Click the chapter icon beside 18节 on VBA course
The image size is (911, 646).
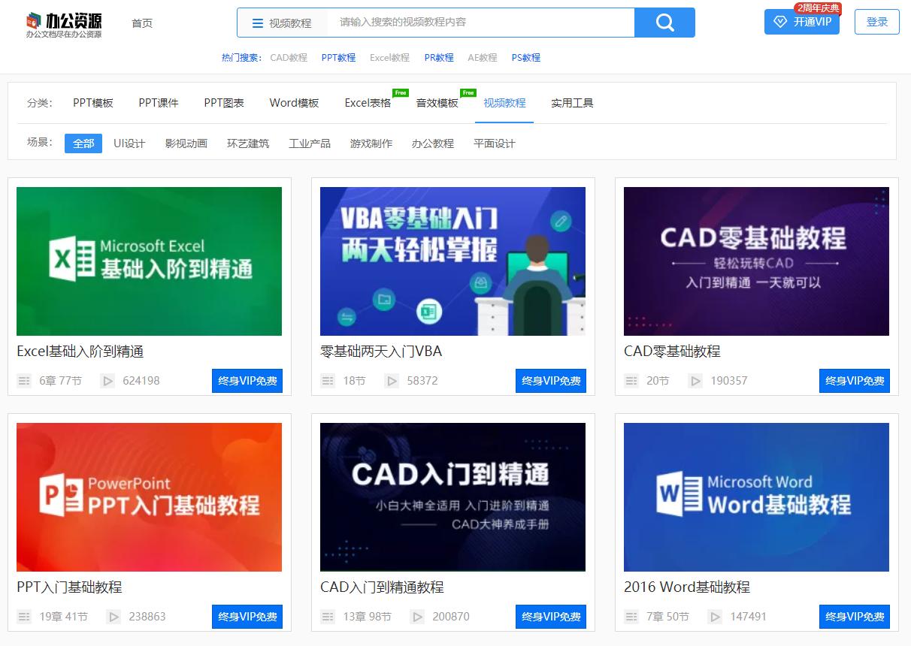click(x=327, y=381)
